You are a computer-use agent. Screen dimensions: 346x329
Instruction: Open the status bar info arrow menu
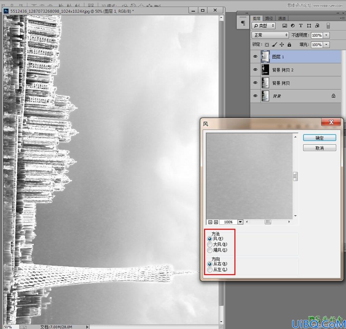[x=88, y=327]
